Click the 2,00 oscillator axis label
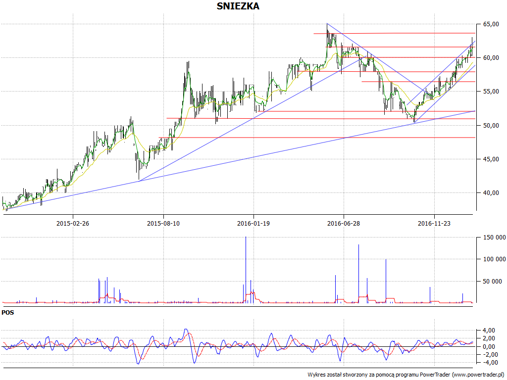507x380 pixels. tap(488, 338)
